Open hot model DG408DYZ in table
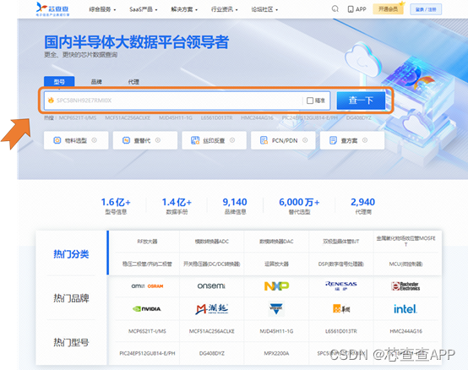This screenshot has width=468, height=370. (x=212, y=353)
